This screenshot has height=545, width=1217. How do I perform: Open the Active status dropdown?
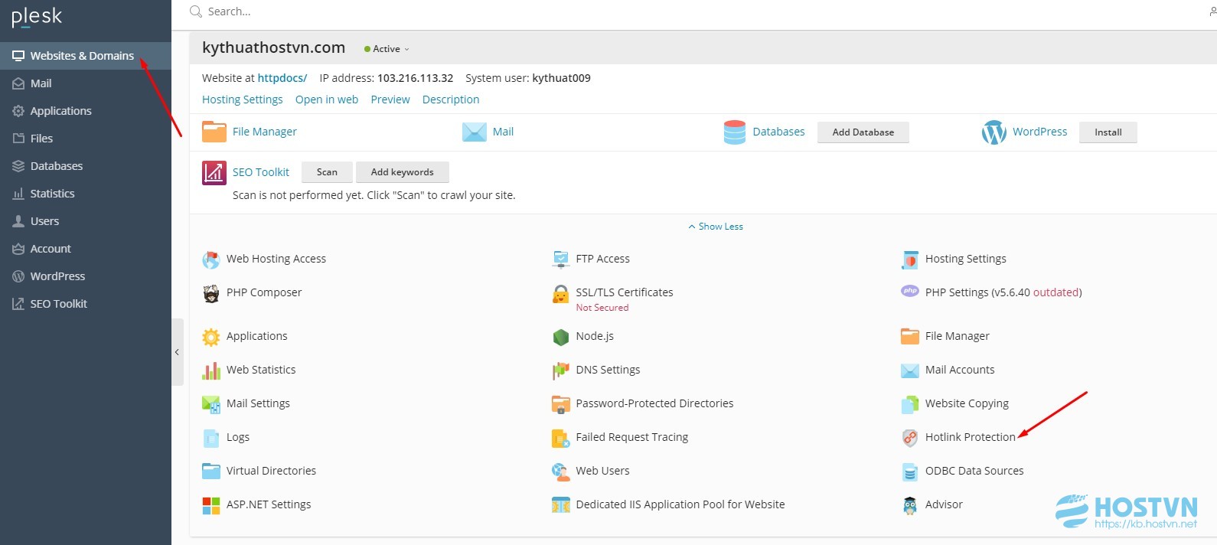point(387,49)
